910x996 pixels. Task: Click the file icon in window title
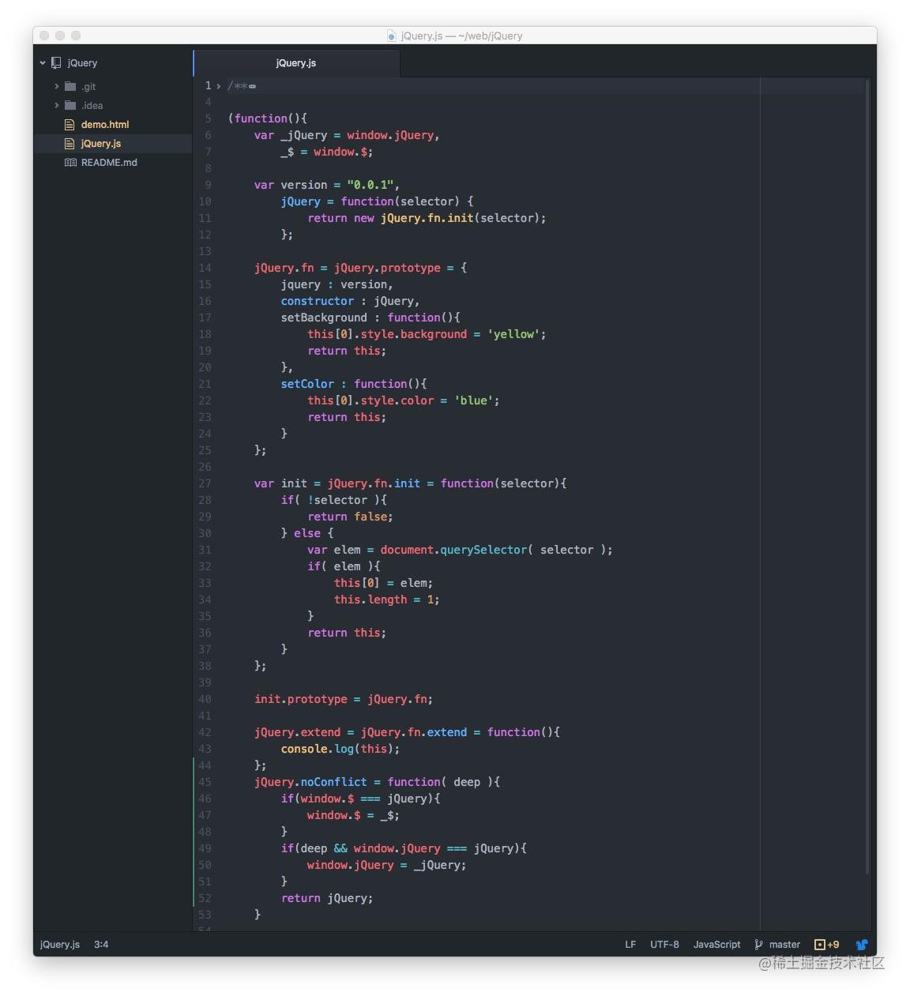tap(392, 36)
